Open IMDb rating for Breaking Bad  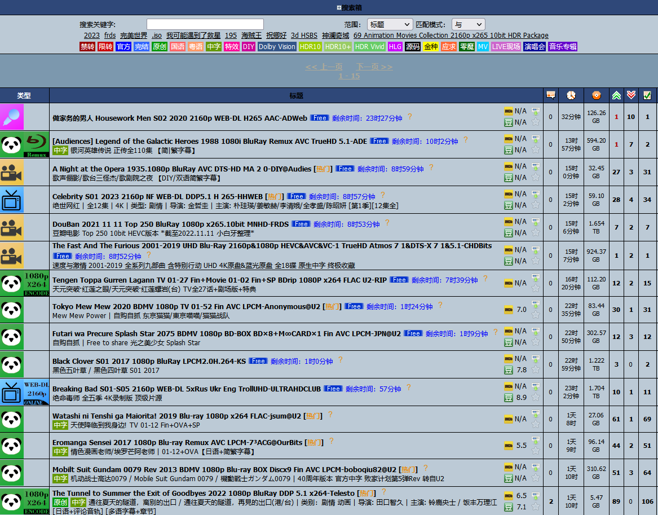(x=516, y=386)
